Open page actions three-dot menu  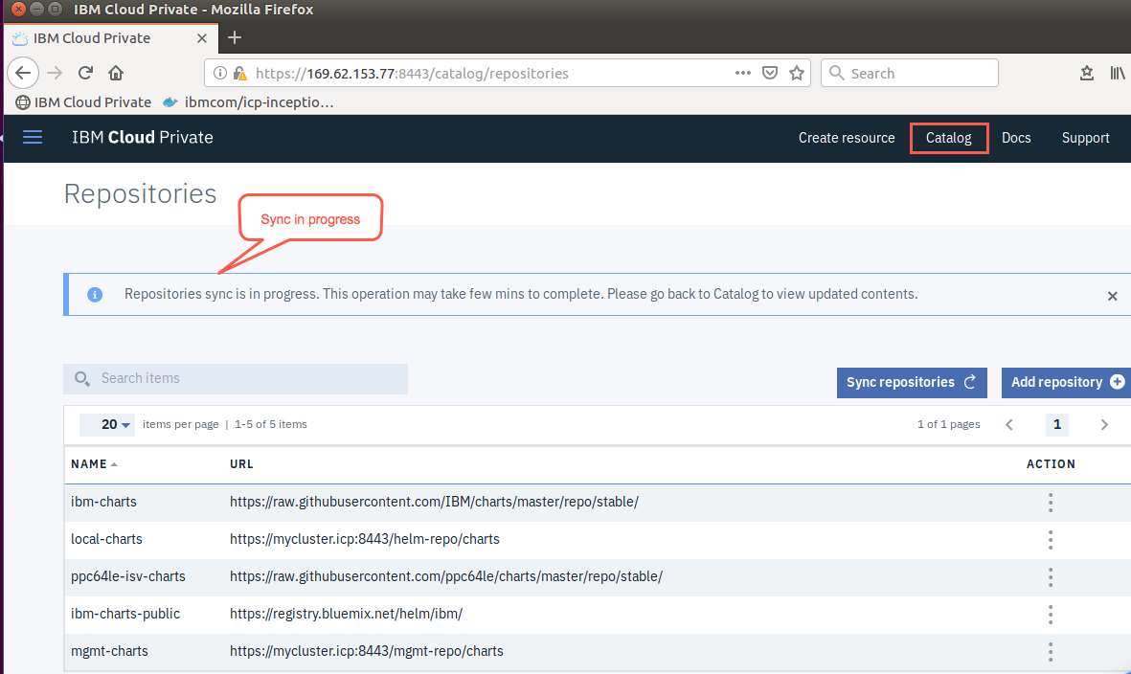(743, 73)
